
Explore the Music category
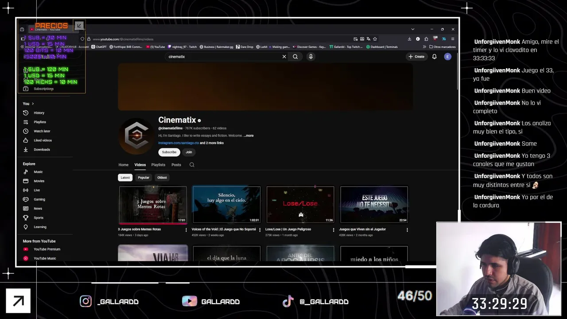[39, 172]
